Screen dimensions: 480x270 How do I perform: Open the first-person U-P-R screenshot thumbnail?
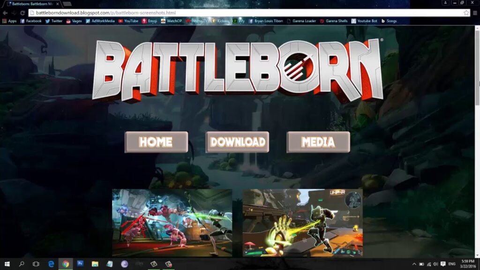[x=303, y=223]
